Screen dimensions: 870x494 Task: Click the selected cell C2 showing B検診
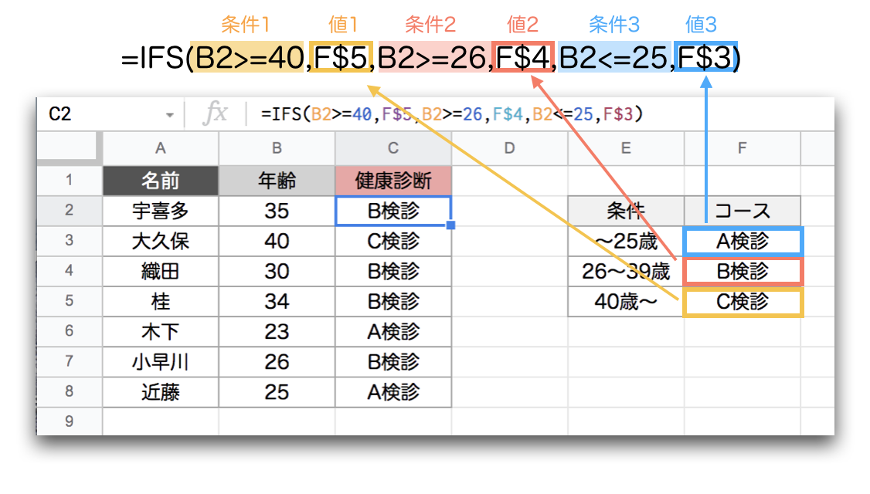393,211
